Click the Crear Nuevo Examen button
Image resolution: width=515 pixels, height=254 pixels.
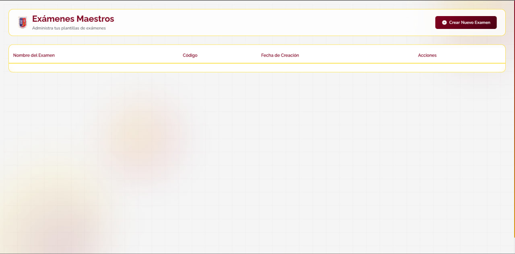(466, 23)
